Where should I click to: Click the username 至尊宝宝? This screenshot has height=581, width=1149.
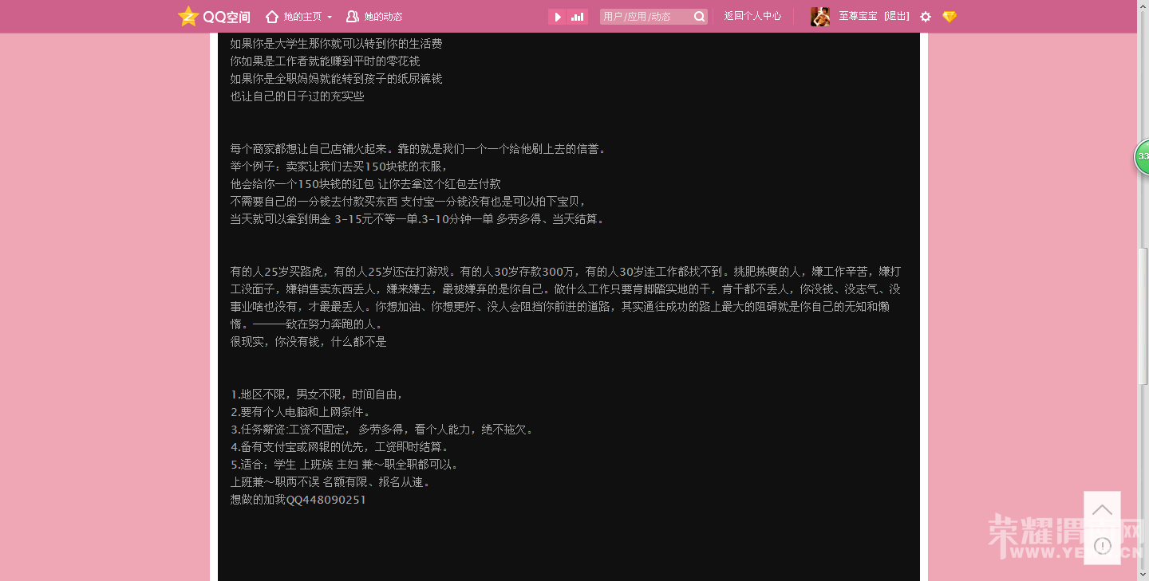tap(856, 16)
